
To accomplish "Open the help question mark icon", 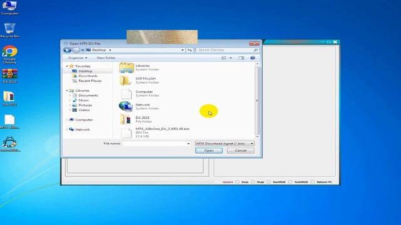I will pyautogui.click(x=253, y=58).
